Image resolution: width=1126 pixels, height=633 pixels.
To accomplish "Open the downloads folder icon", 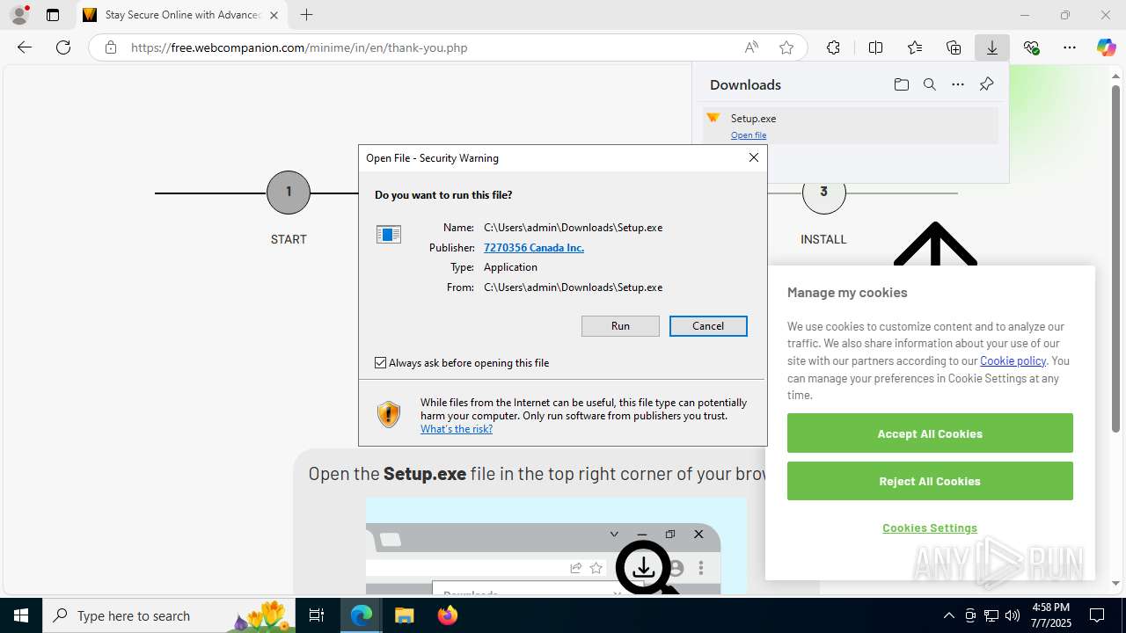I will click(x=901, y=84).
